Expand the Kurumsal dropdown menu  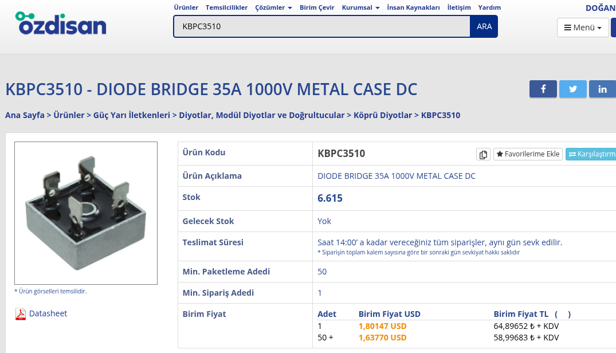[360, 7]
